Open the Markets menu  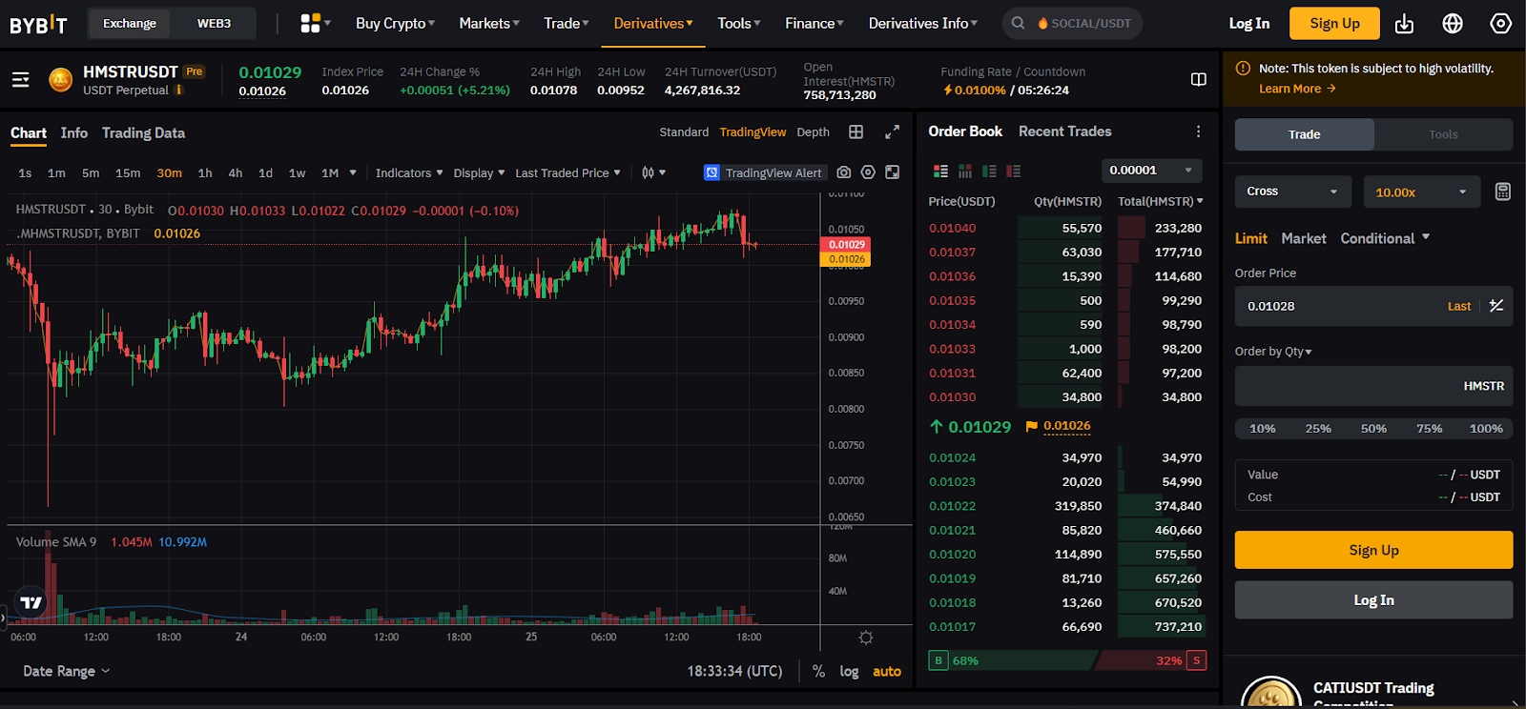pos(489,23)
